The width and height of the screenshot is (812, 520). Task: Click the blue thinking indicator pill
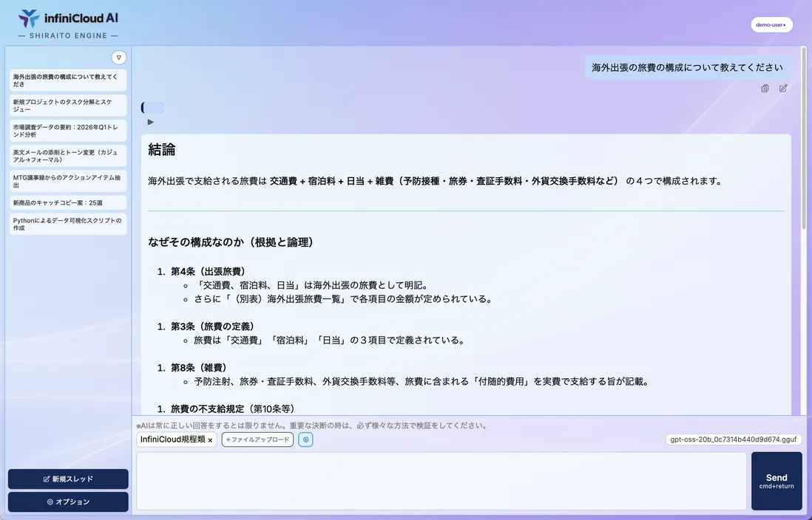pos(152,108)
